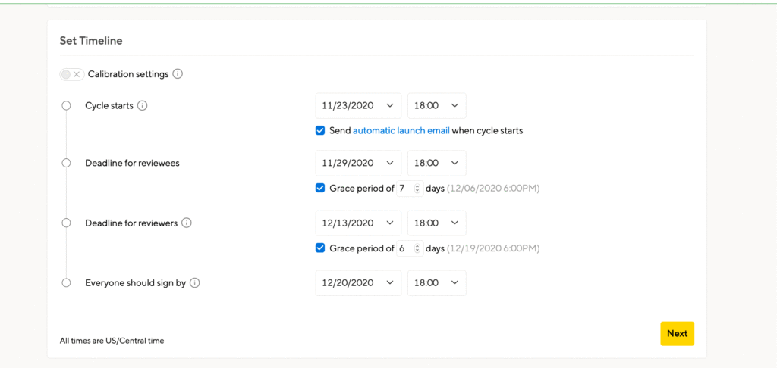Toggle the Calibration settings switch
The image size is (777, 368).
(x=71, y=74)
